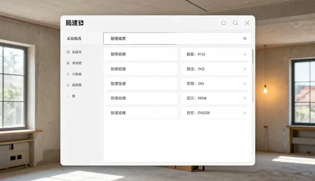
Task: Focus the search input field above the list
Action: pos(177,38)
